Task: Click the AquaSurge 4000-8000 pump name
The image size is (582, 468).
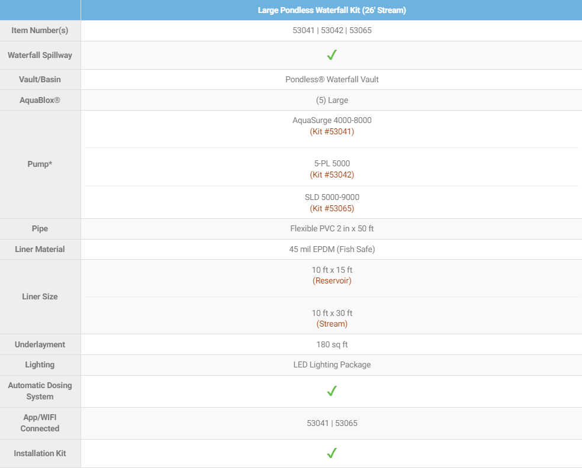Action: 332,120
